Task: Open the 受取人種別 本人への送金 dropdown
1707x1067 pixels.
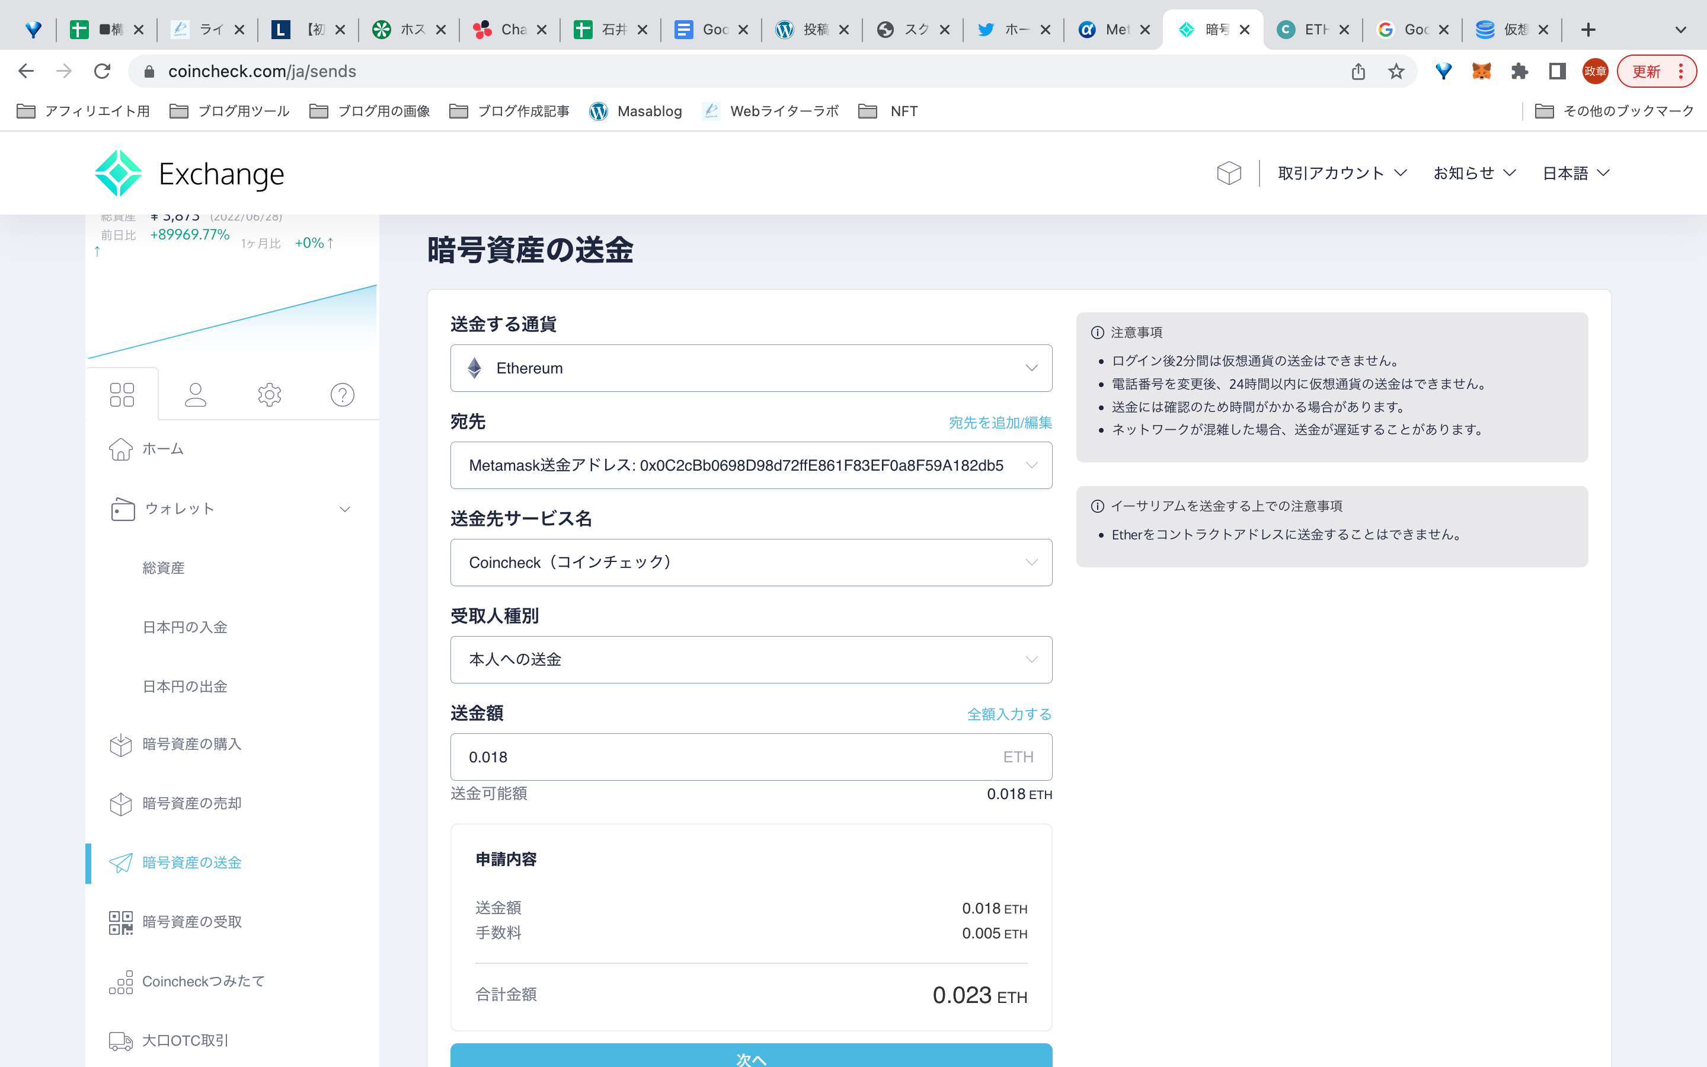Action: pos(751,660)
